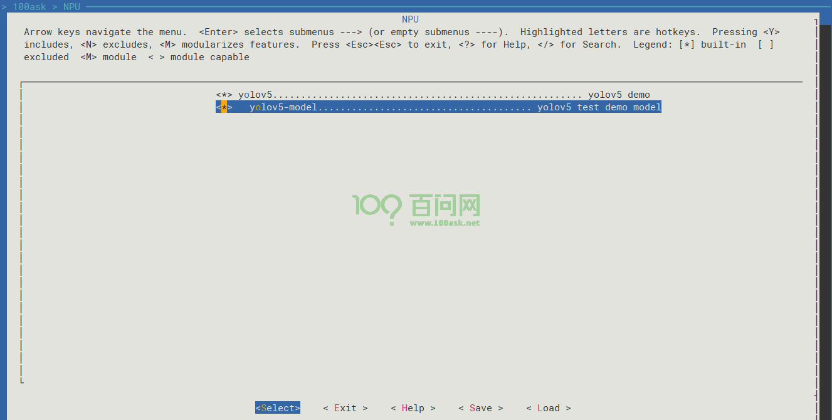Toggle the yolov5 built-in marker
The width and height of the screenshot is (832, 420).
pos(224,95)
